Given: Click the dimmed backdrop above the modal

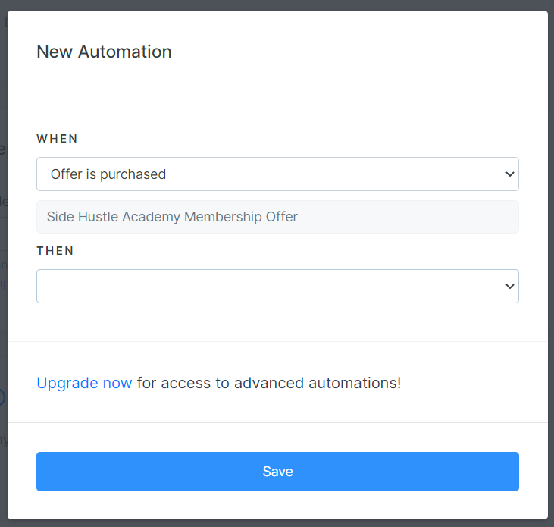Looking at the screenshot, I should click(x=277, y=5).
